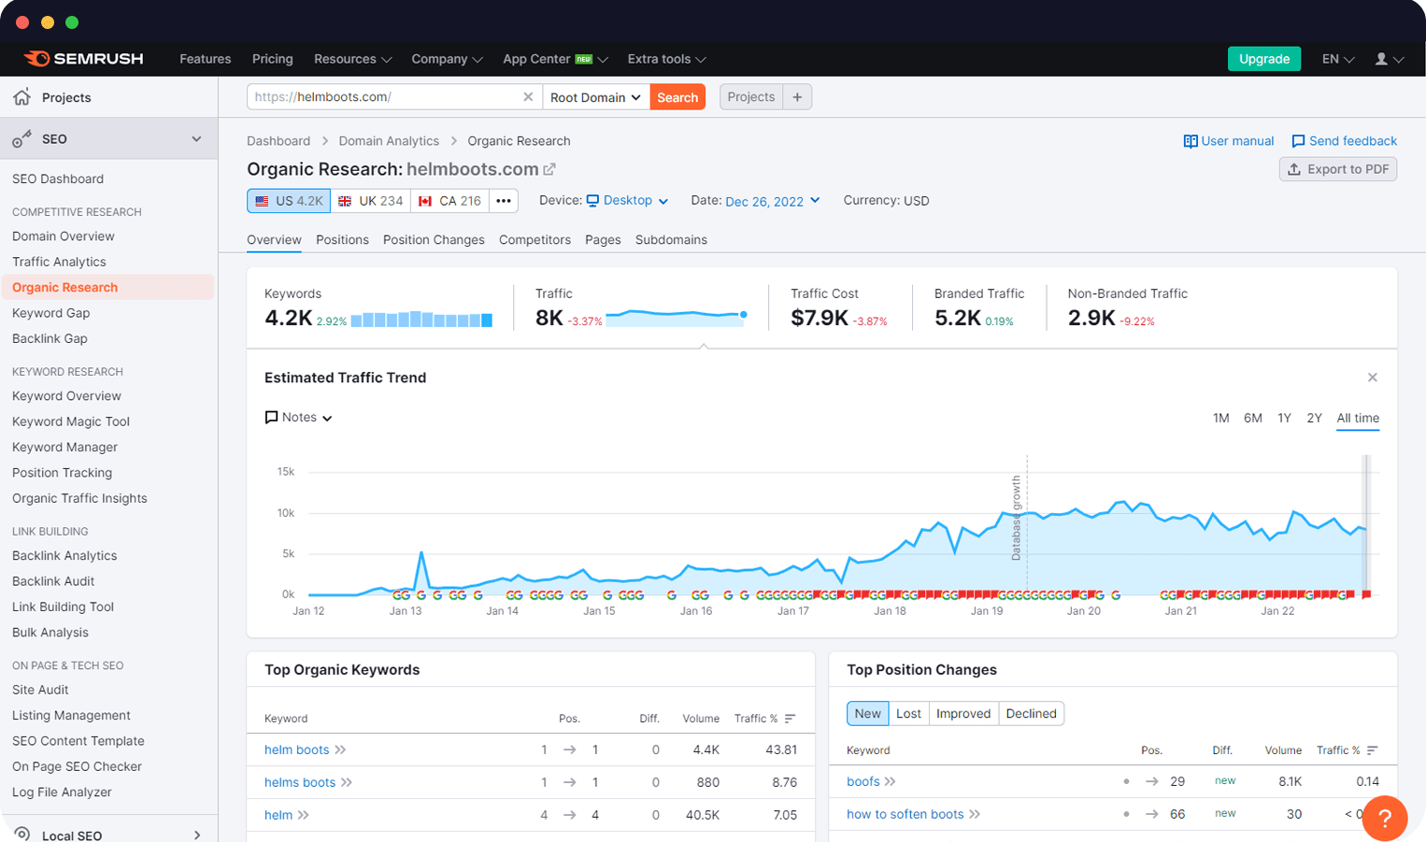Open the EN language dropdown

click(x=1338, y=59)
